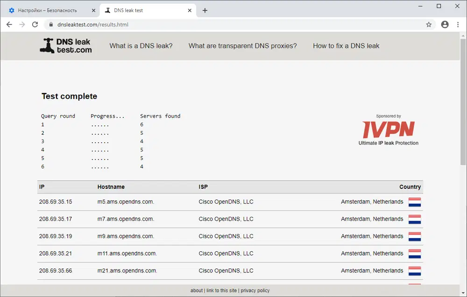Open 'What are transparent DNS proxies?'
This screenshot has height=297, width=467.
tap(242, 46)
